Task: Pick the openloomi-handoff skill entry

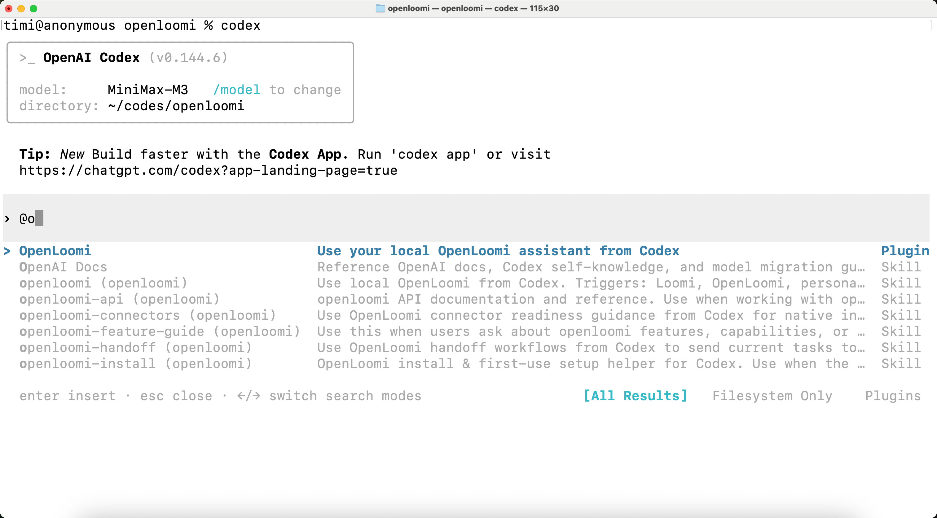Action: click(466, 347)
